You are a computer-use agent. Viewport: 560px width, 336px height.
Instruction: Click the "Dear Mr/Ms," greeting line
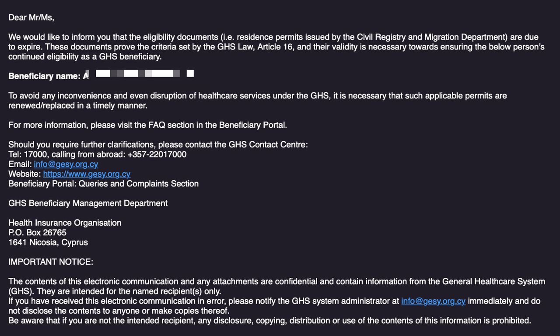31,17
